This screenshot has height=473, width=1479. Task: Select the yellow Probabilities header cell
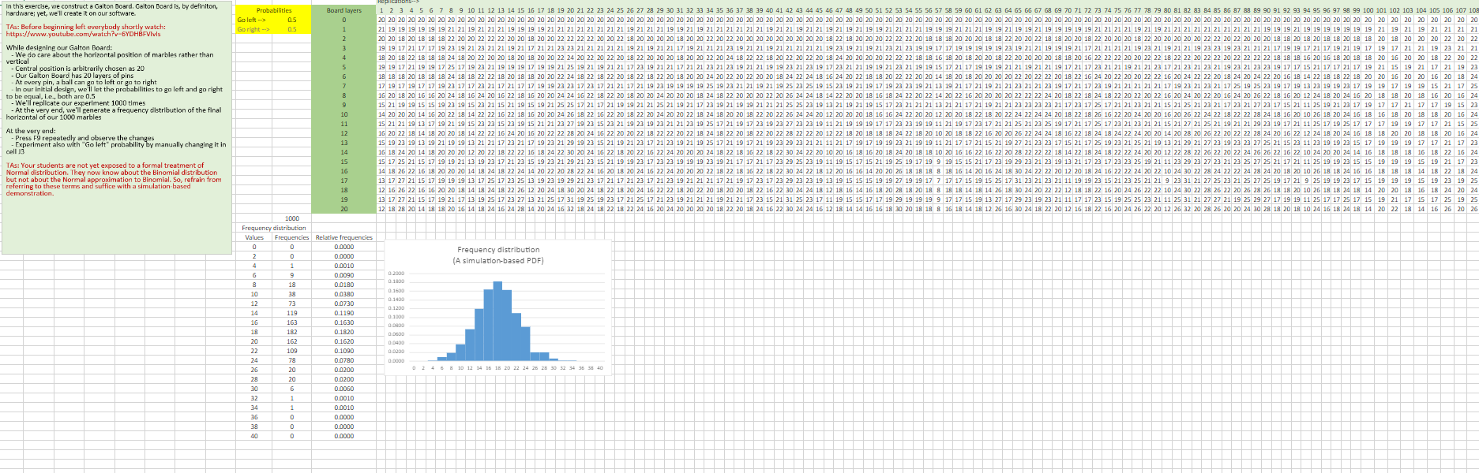point(274,10)
